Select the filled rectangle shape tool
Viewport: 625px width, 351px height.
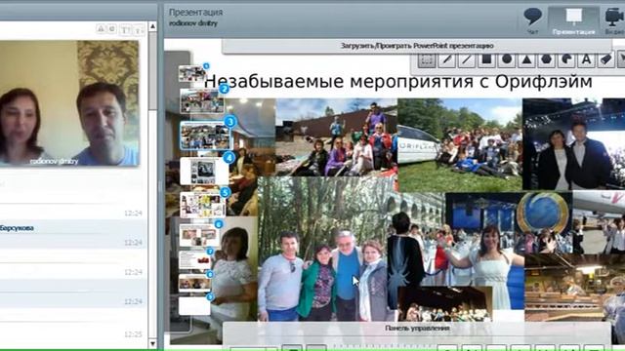pos(486,60)
